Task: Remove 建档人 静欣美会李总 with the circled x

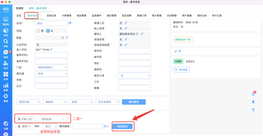Action: pyautogui.click(x=137, y=34)
